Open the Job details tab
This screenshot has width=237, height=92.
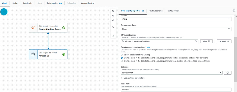27,3
